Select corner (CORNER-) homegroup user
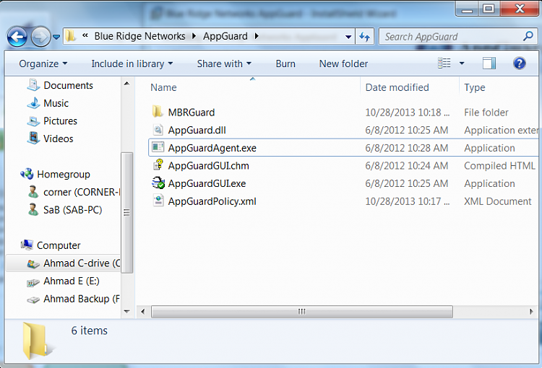This screenshot has width=542, height=368. (x=82, y=192)
